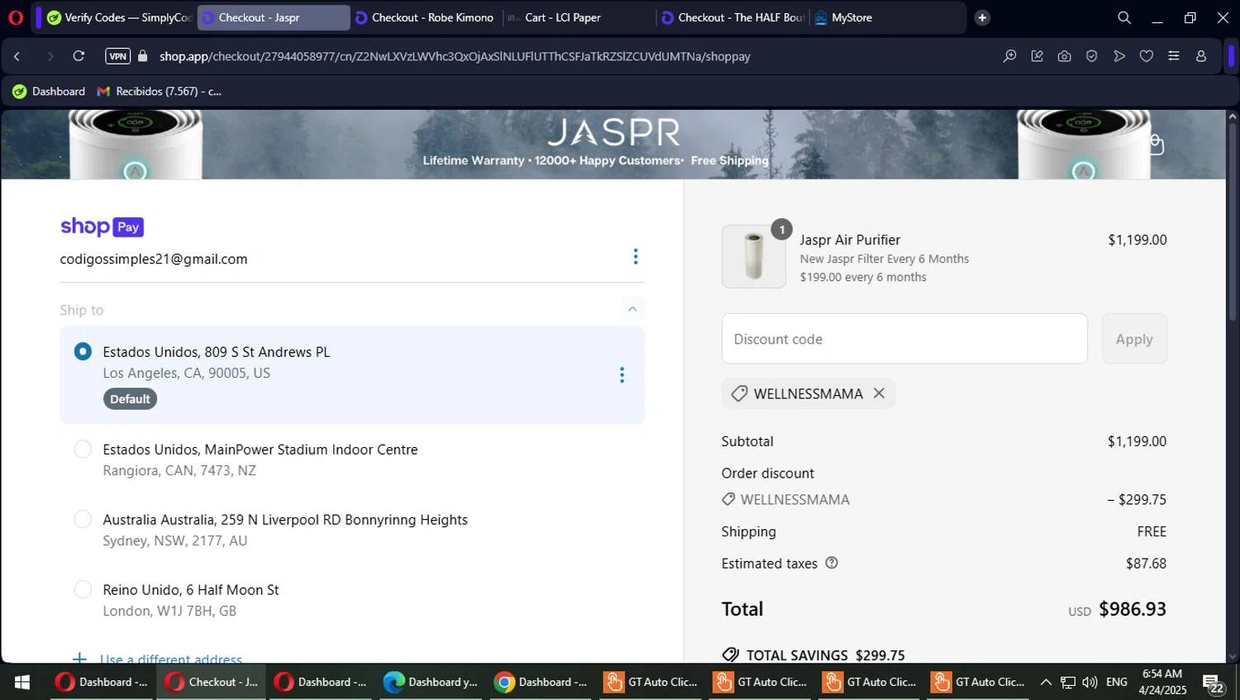Show hidden system tray icons
Viewport: 1240px width, 700px height.
(x=1046, y=682)
